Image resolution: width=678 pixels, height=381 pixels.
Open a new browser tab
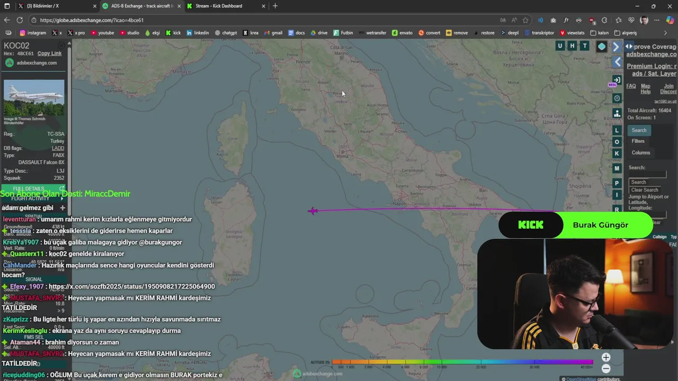click(x=275, y=6)
